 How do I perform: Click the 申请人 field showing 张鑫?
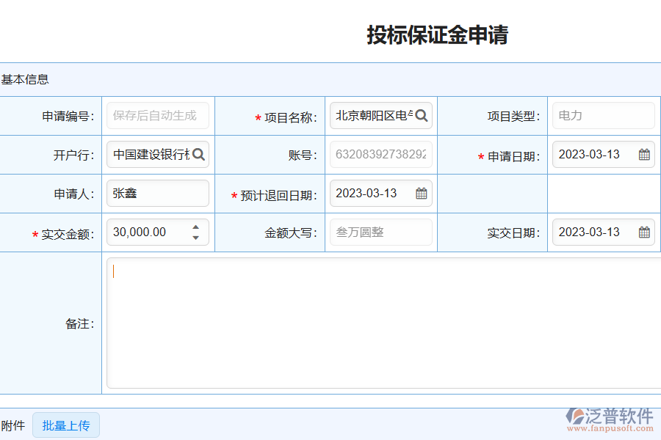pyautogui.click(x=157, y=193)
